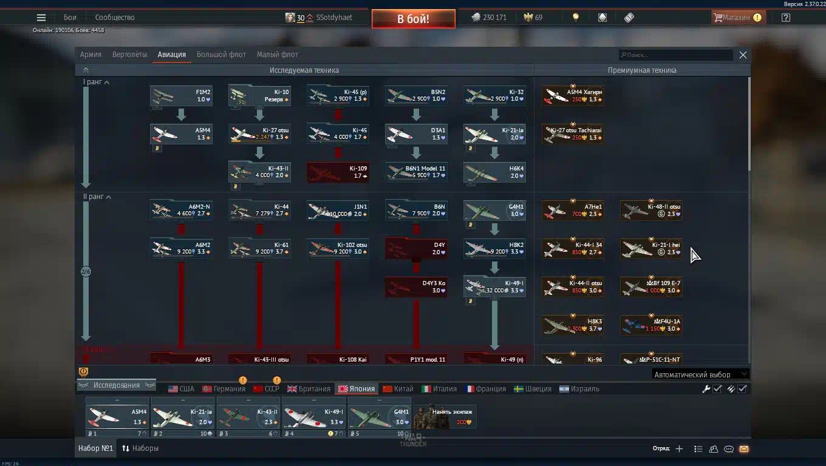Select the F1M2 aircraft card
The width and height of the screenshot is (826, 466).
(181, 96)
